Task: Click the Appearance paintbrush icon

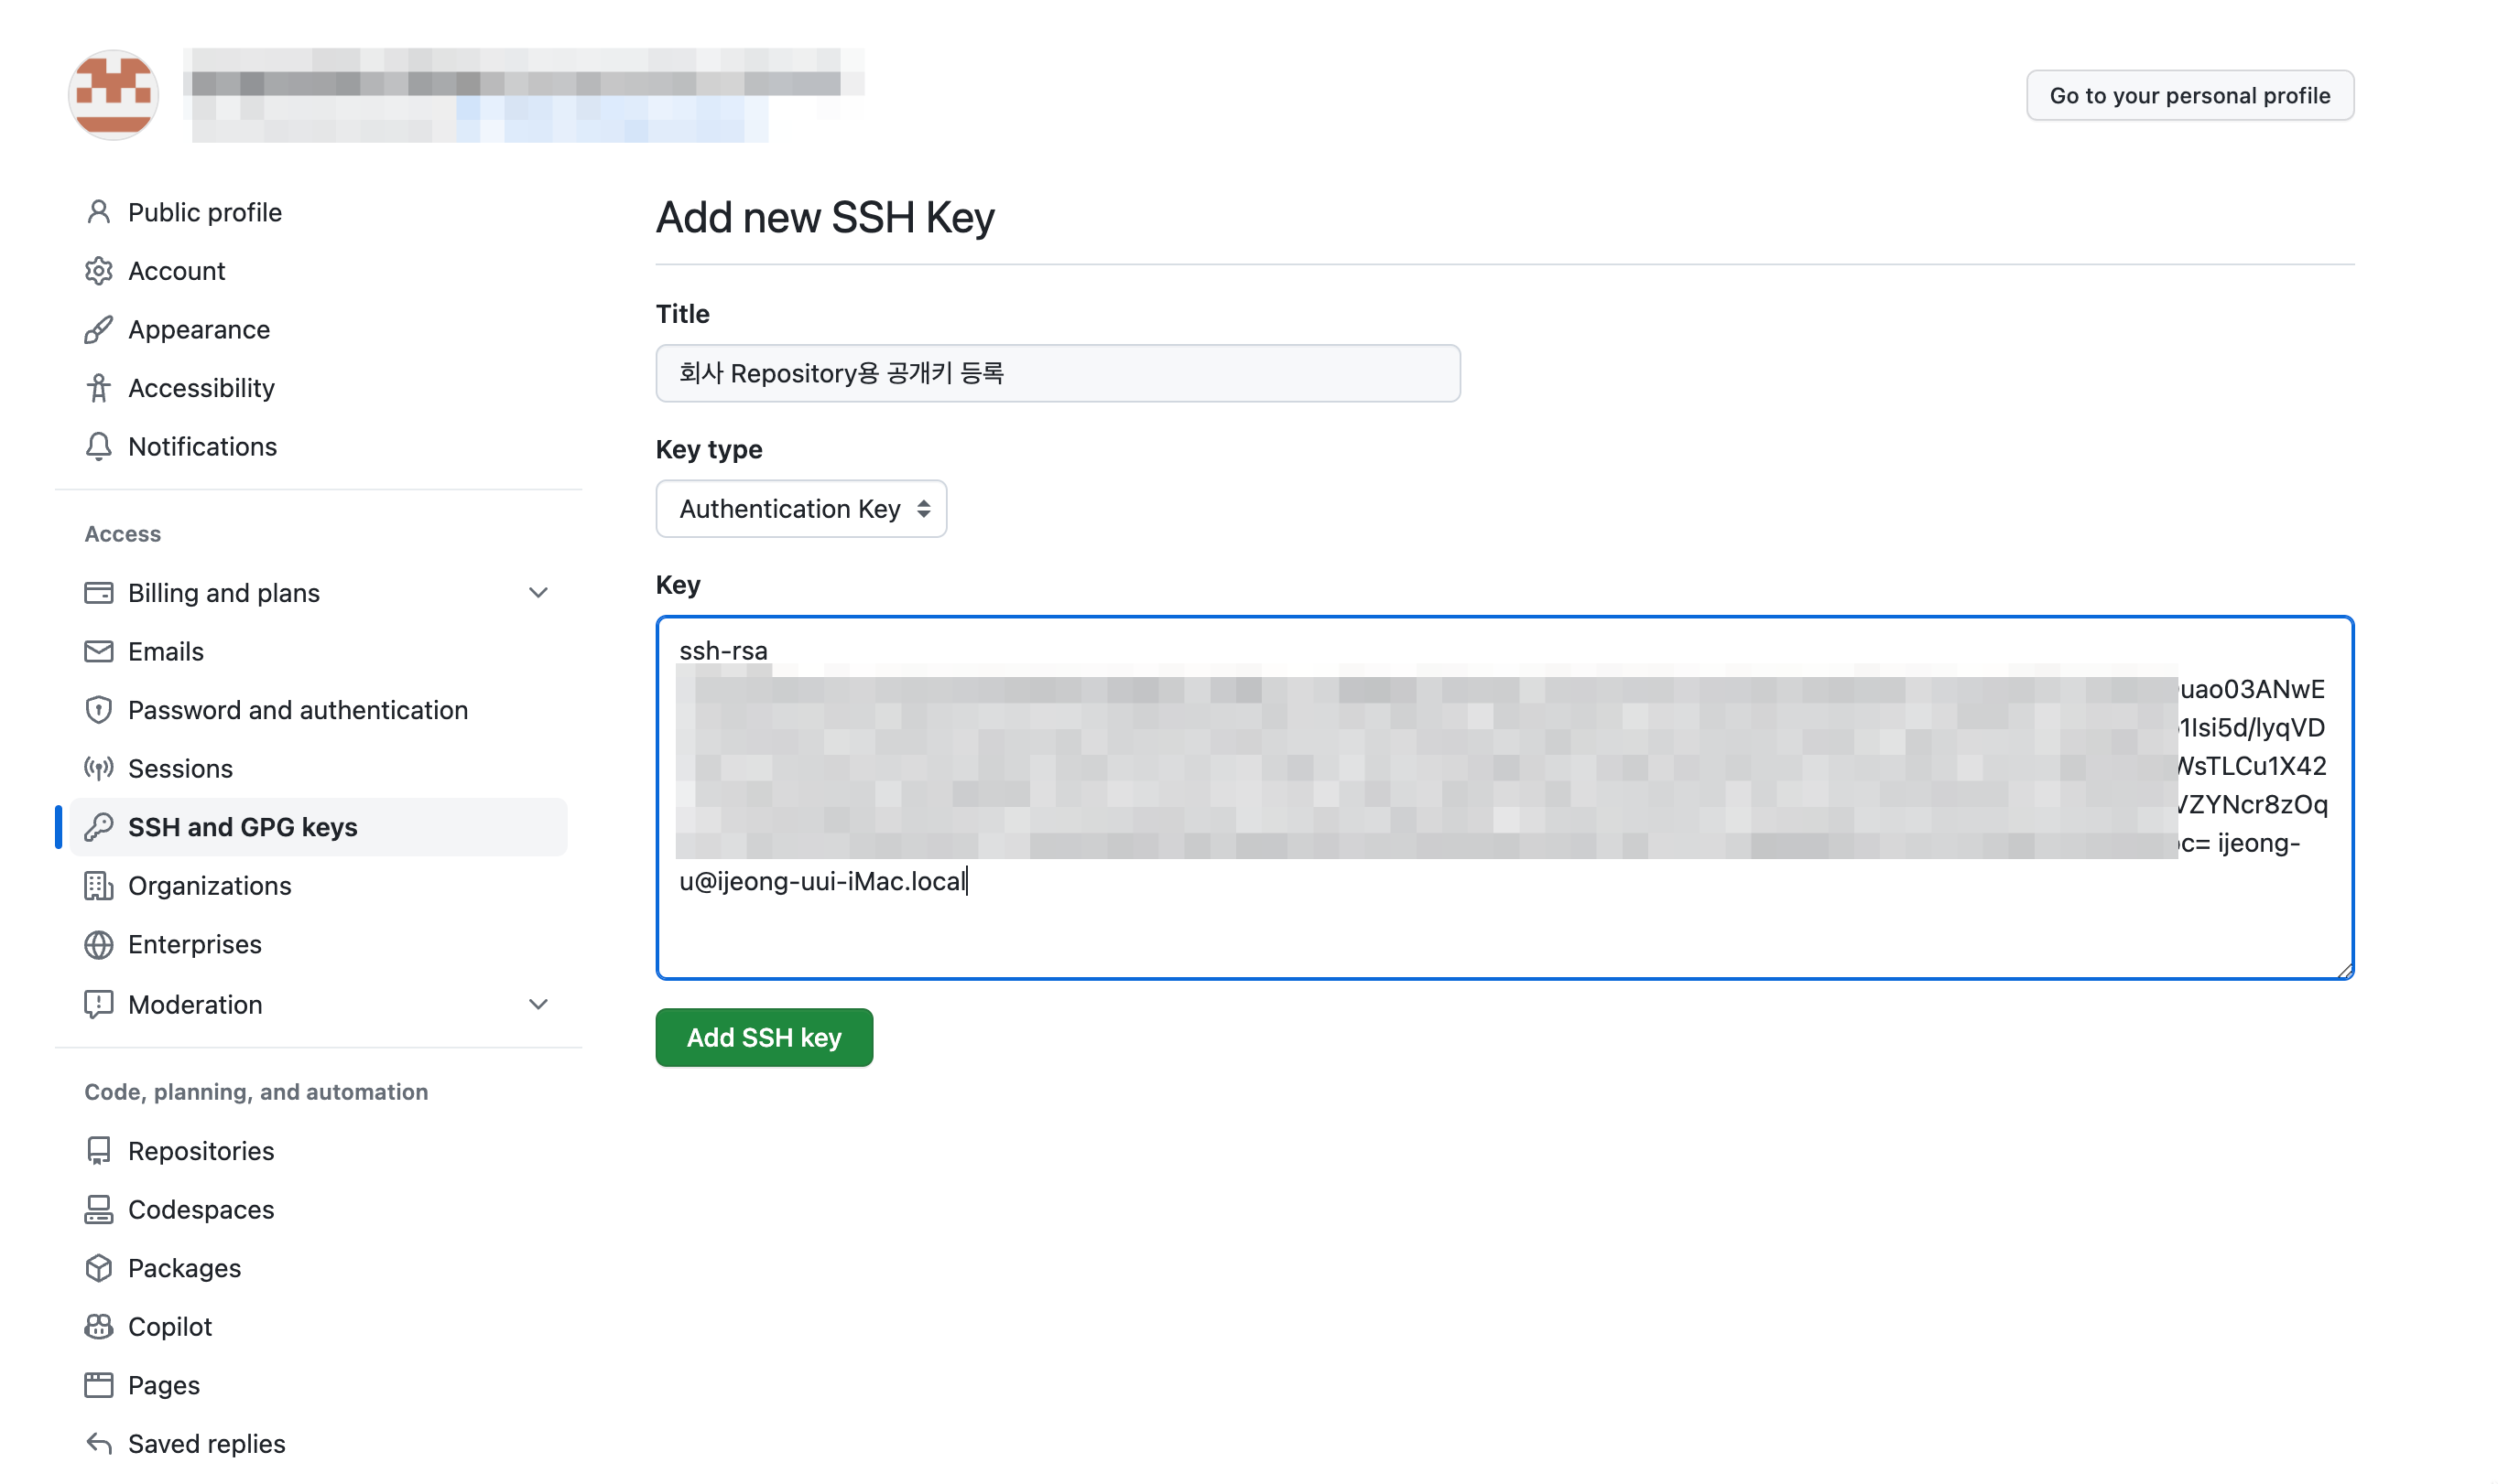Action: [98, 330]
